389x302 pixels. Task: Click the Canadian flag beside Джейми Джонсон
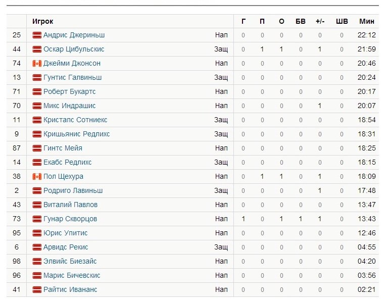[x=37, y=64]
